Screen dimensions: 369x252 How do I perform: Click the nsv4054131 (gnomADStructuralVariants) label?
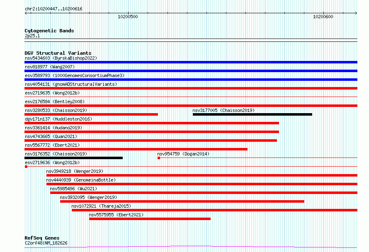click(71, 84)
